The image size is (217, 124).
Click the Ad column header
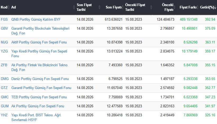click(x=13, y=7)
